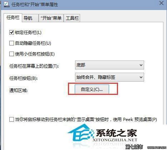Click the 锁定任务栏(L) label text

28,33
